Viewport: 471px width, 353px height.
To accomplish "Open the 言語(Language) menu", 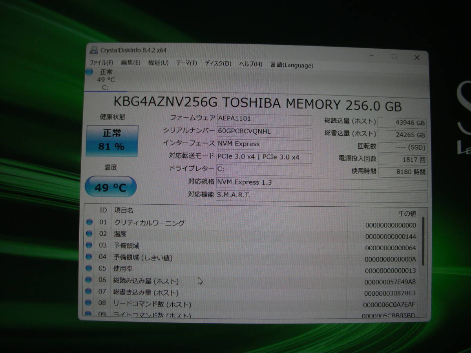I will click(292, 65).
